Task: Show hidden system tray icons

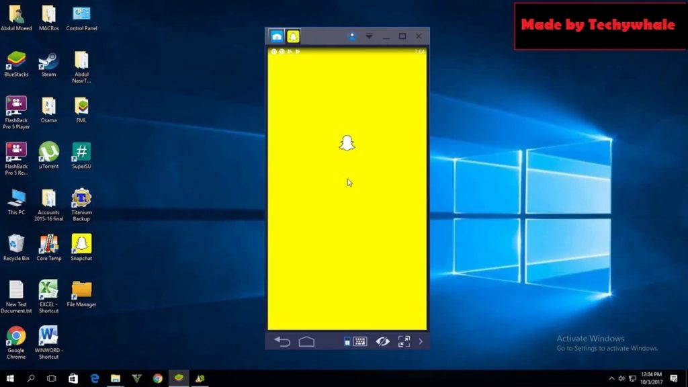Action: point(611,378)
